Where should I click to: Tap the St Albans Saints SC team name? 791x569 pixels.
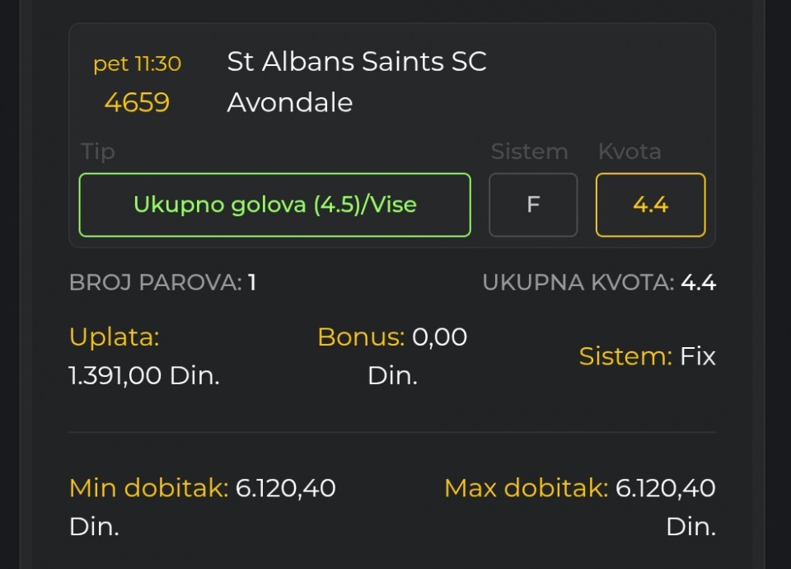(357, 62)
